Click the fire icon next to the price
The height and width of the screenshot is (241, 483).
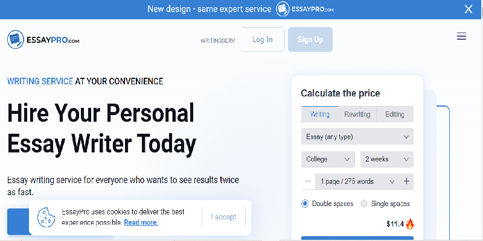click(x=410, y=224)
